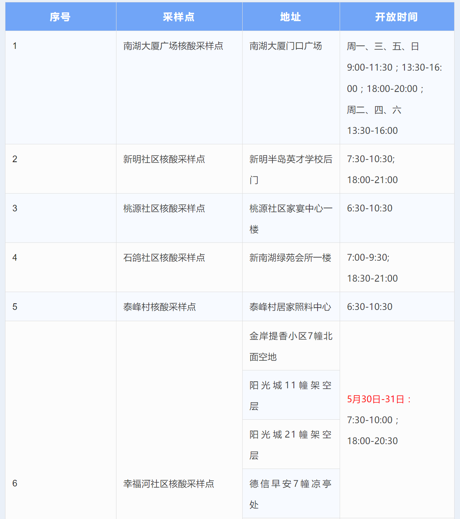This screenshot has width=460, height=519.
Task: Click the 泰峰村居家照料中心 address
Action: coord(290,307)
